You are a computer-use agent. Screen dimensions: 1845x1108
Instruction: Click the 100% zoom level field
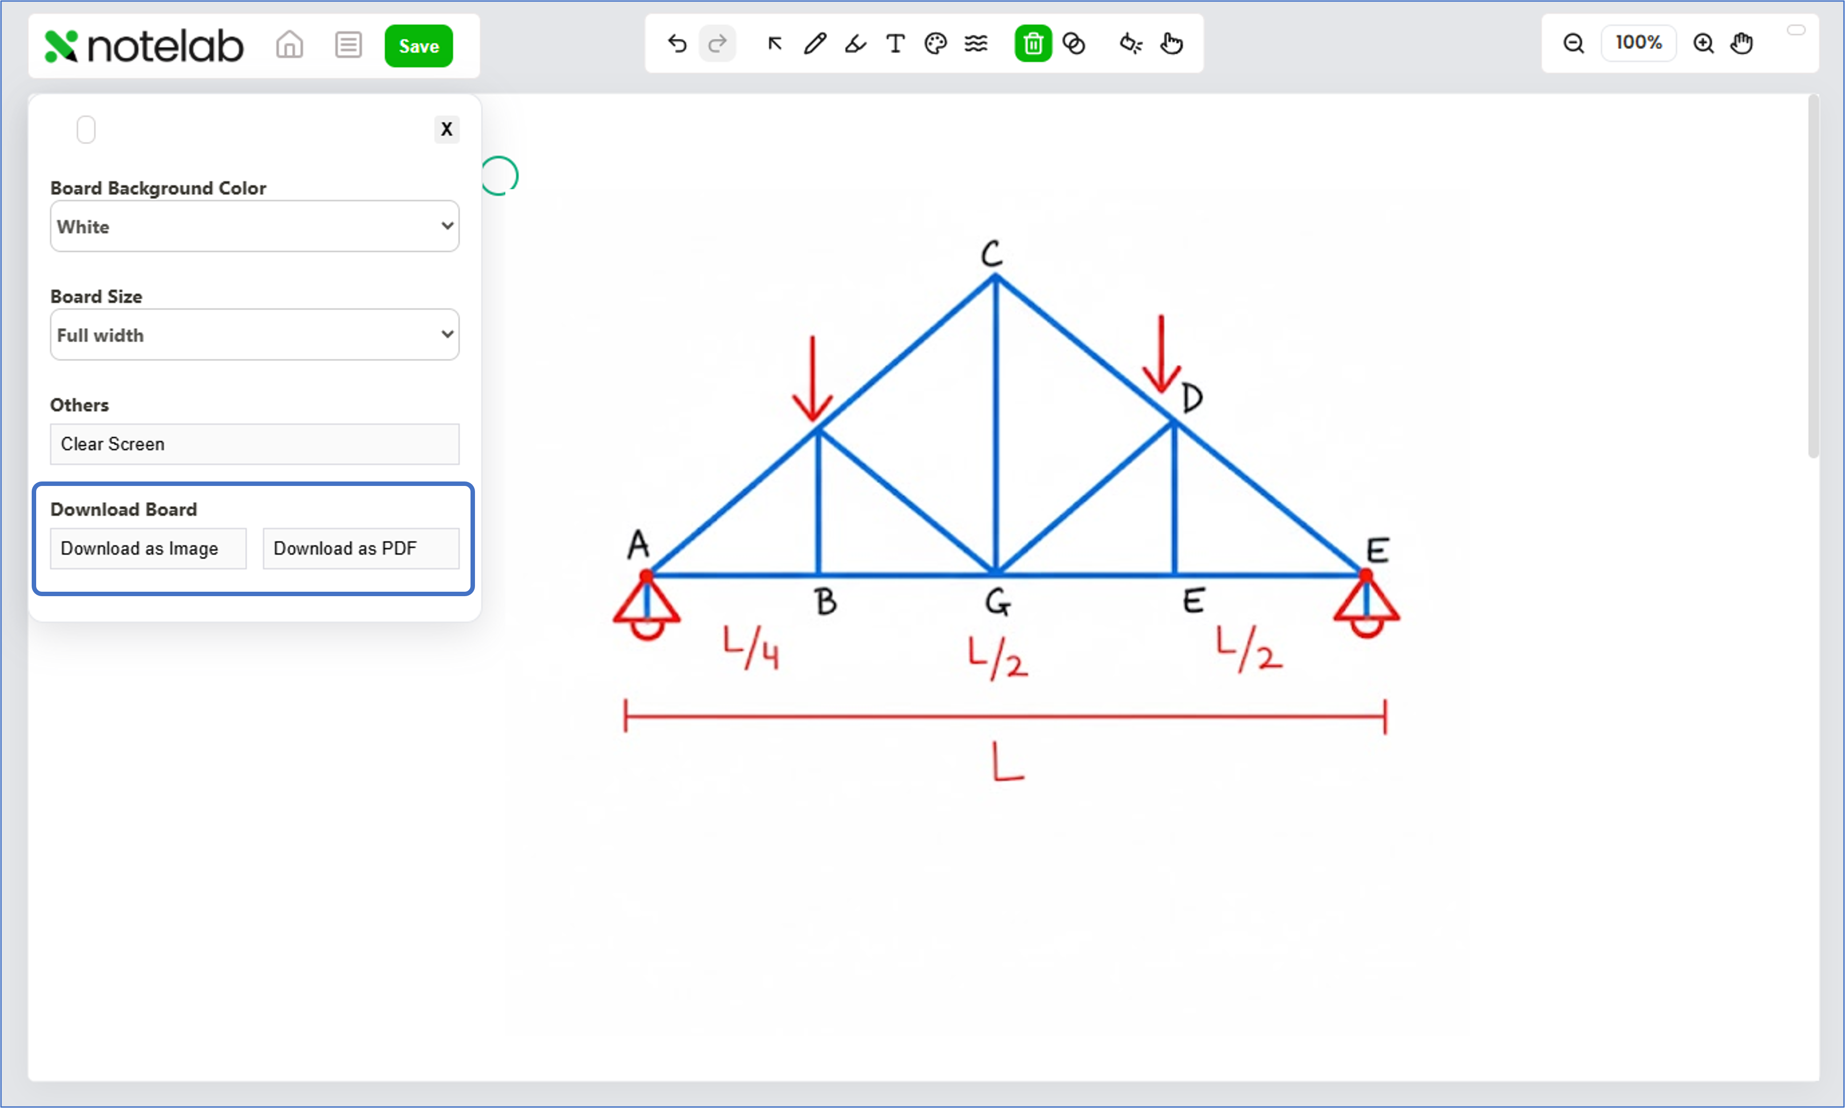click(1638, 42)
